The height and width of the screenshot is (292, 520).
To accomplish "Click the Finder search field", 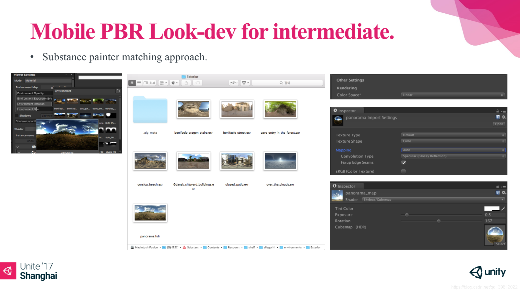I will click(287, 83).
